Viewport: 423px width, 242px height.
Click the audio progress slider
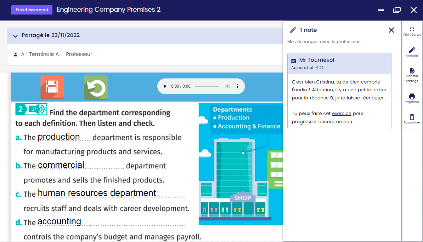(207, 86)
